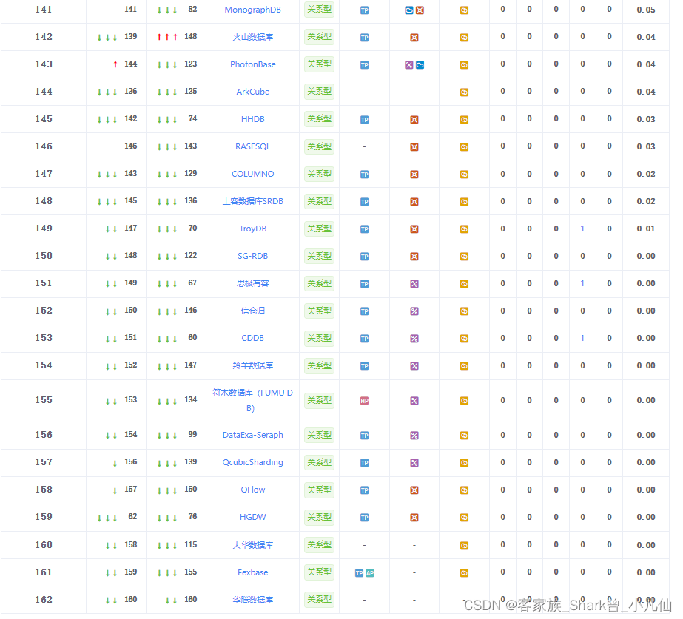Open the COLUMNO link

click(x=252, y=174)
